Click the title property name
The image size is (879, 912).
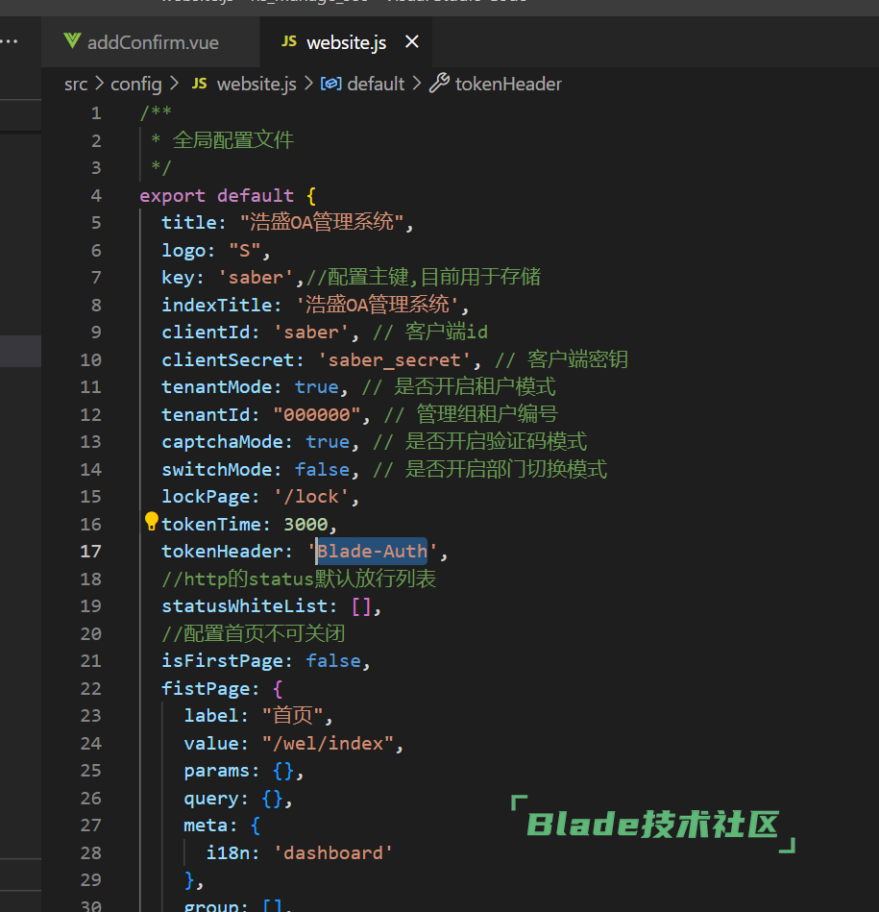pyautogui.click(x=189, y=223)
